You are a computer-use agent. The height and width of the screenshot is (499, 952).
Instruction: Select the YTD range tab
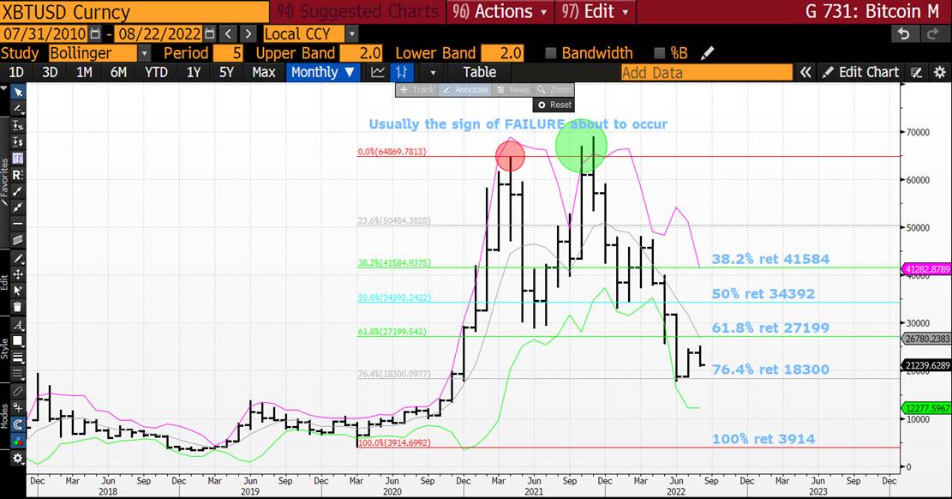point(156,72)
